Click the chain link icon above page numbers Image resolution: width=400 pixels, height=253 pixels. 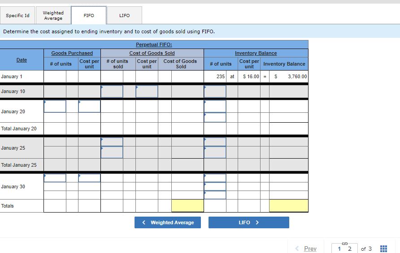(345, 243)
